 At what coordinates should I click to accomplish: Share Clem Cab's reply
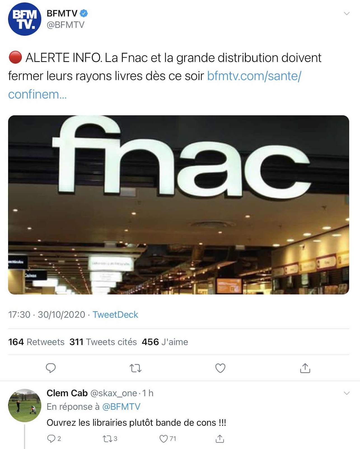220,439
